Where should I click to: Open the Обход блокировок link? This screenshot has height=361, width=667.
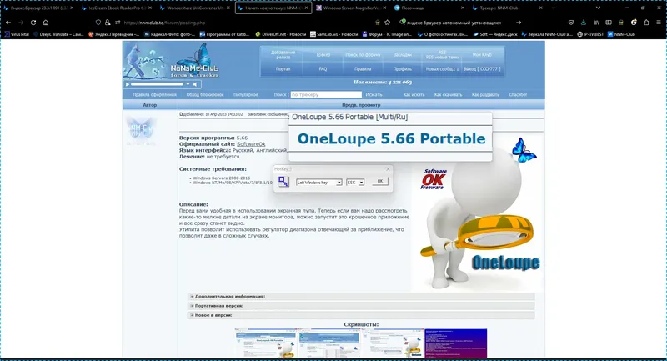pos(205,94)
